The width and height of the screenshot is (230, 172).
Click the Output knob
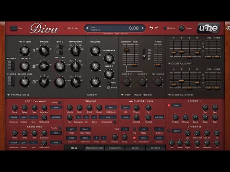point(182,28)
